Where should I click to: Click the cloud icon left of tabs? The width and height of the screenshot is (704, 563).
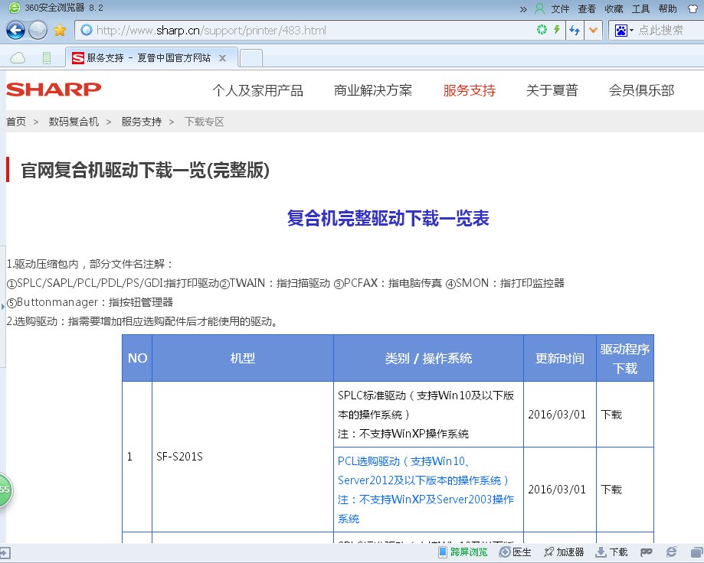[x=18, y=58]
